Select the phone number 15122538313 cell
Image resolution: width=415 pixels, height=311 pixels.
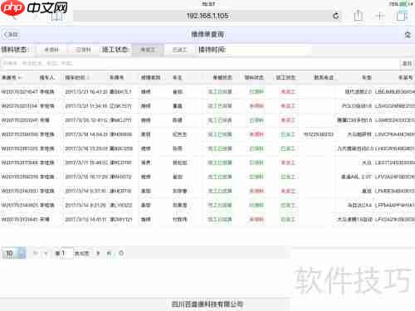[x=318, y=134]
